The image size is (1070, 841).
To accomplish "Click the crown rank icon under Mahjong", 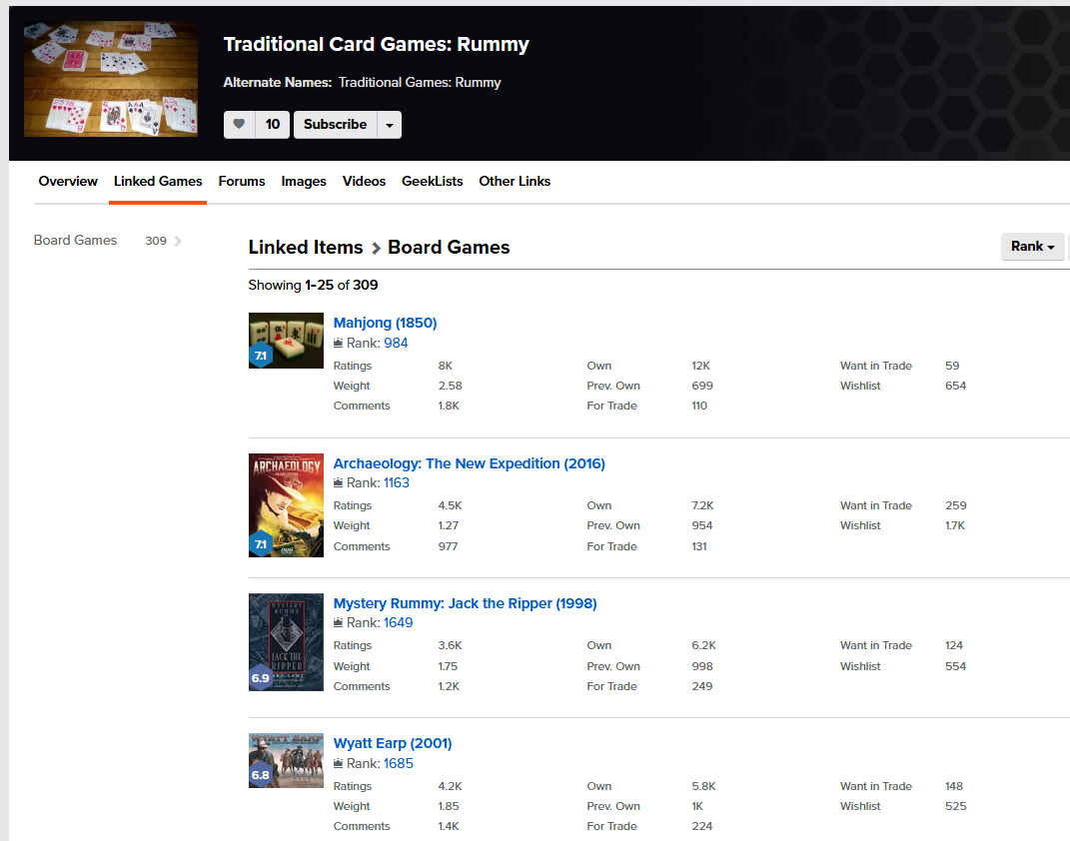I will (338, 343).
